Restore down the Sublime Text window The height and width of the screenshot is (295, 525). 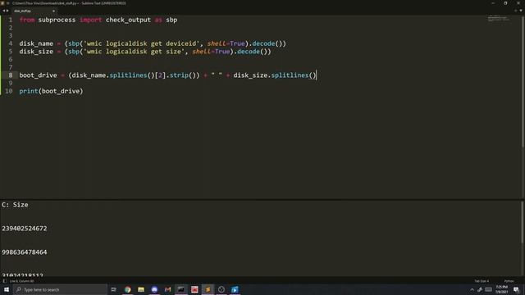(x=505, y=3)
